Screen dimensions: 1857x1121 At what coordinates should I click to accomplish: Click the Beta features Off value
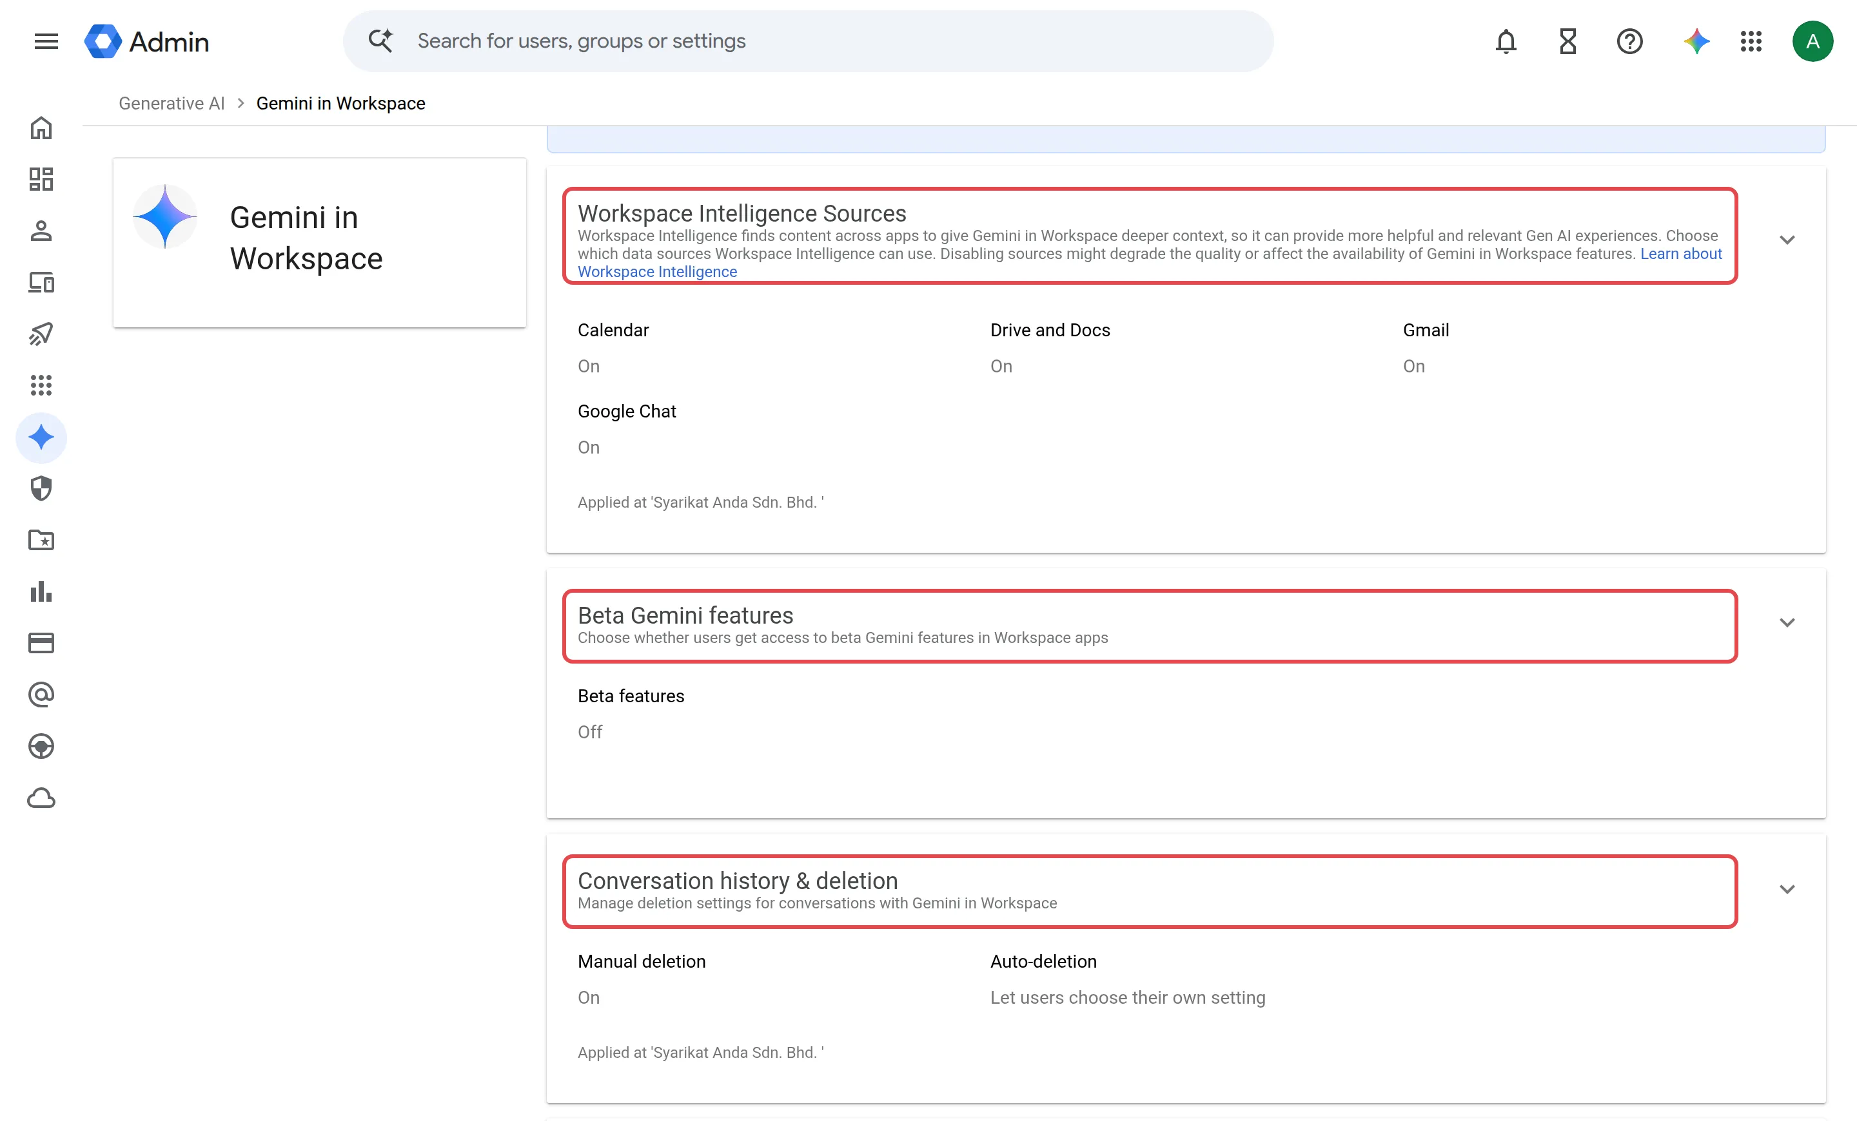[x=589, y=732]
